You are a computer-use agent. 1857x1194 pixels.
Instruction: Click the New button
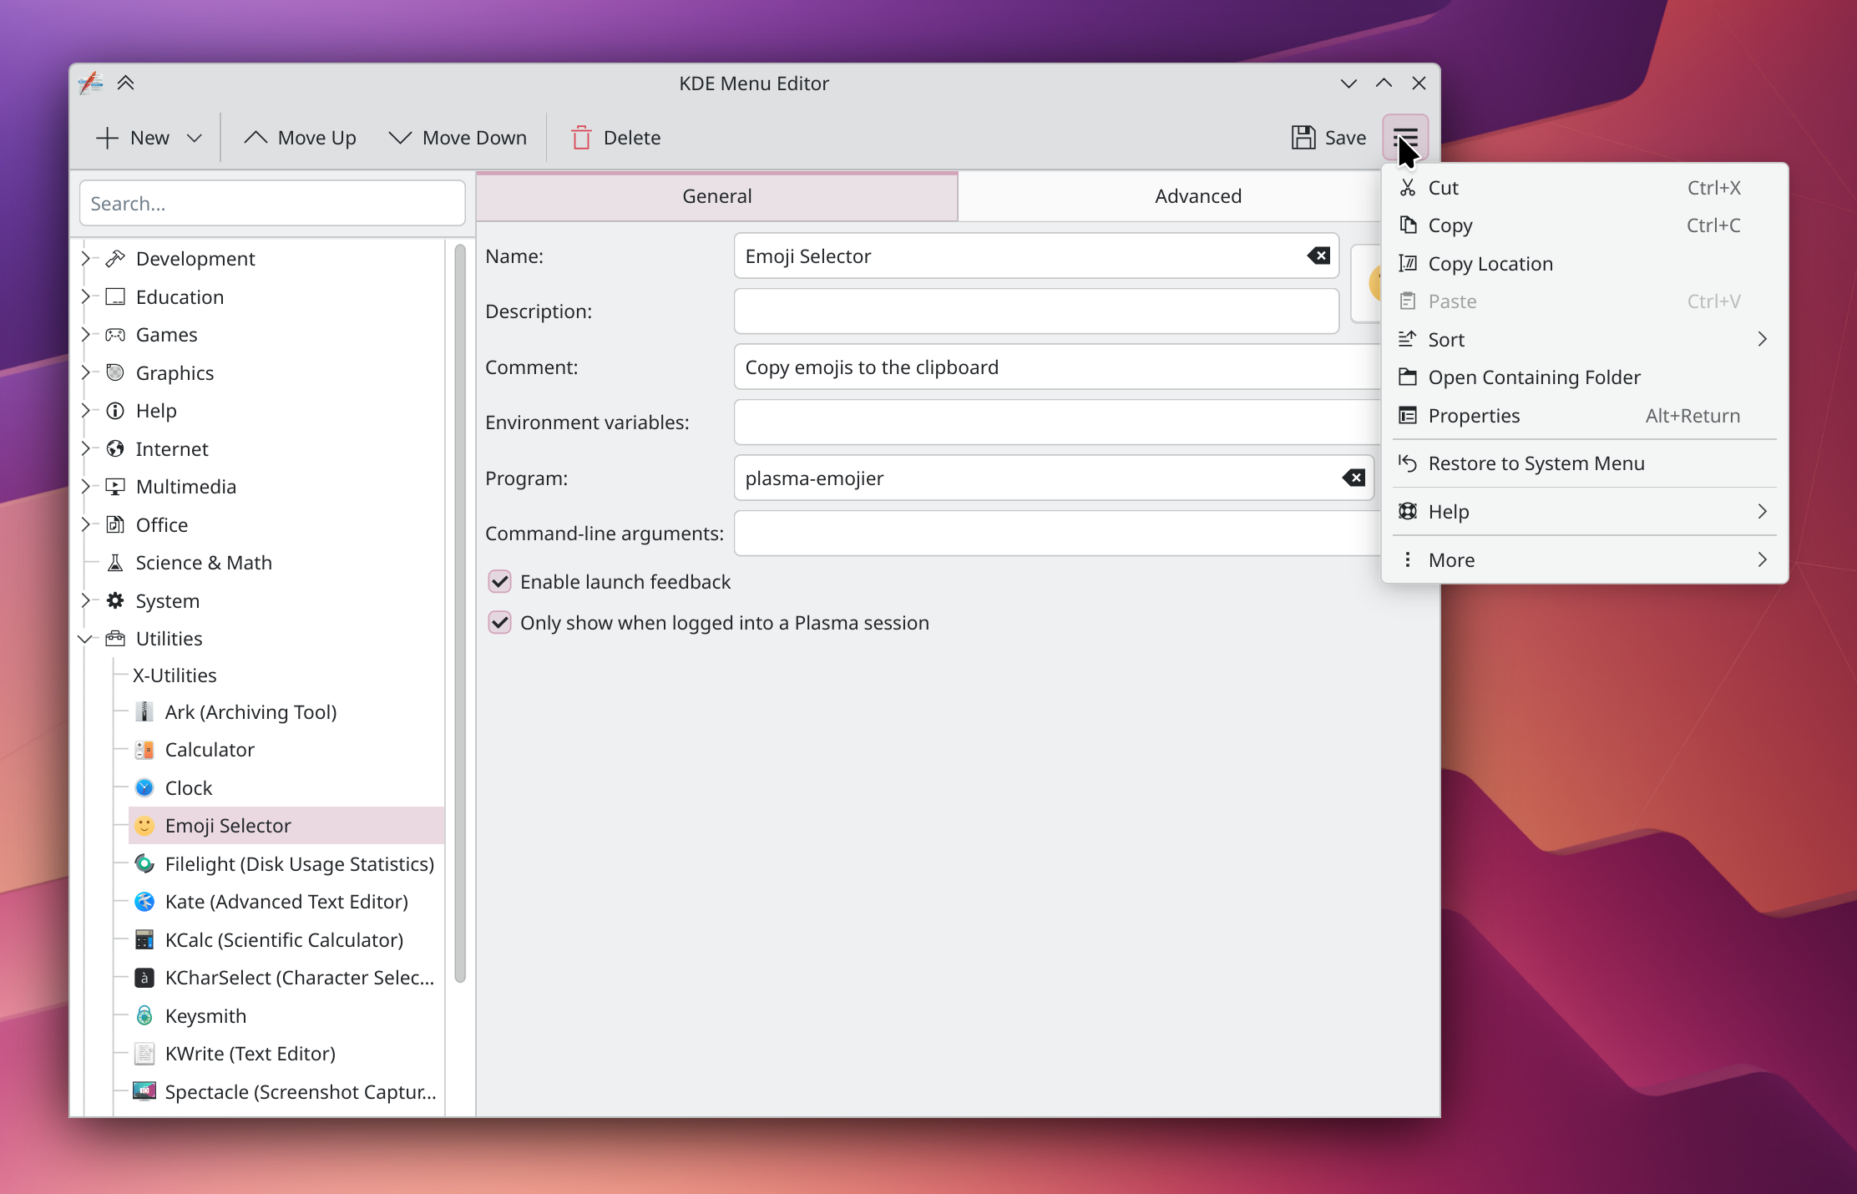click(134, 138)
